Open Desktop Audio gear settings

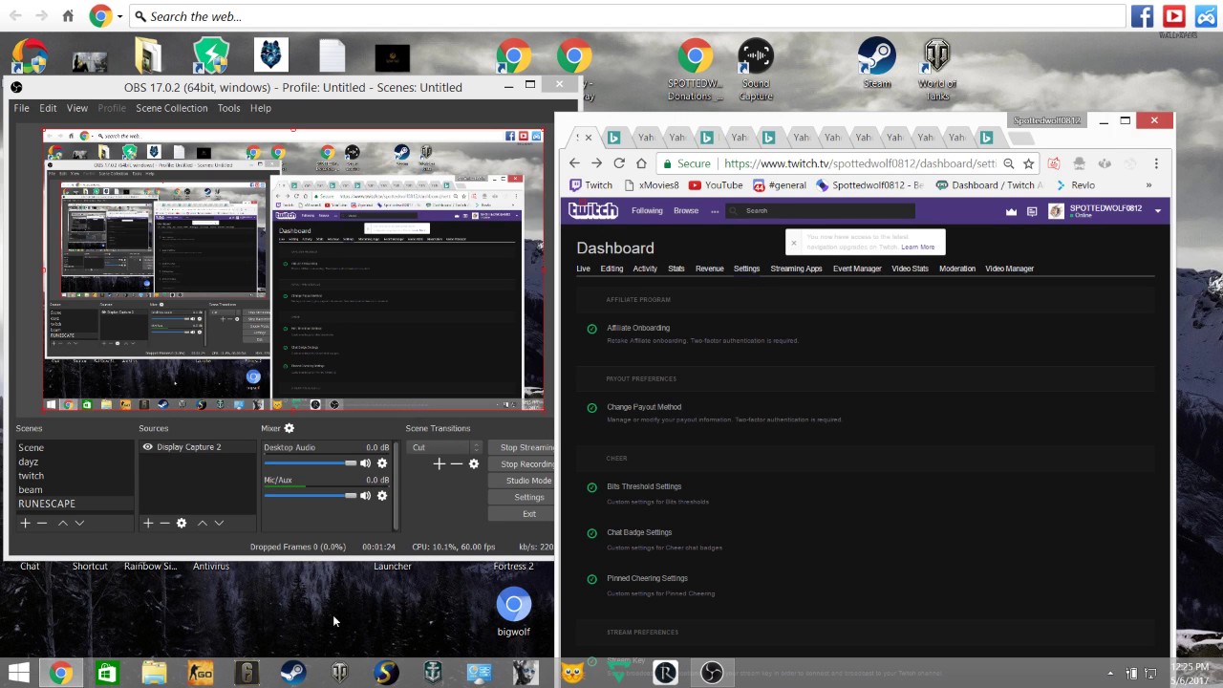point(382,463)
